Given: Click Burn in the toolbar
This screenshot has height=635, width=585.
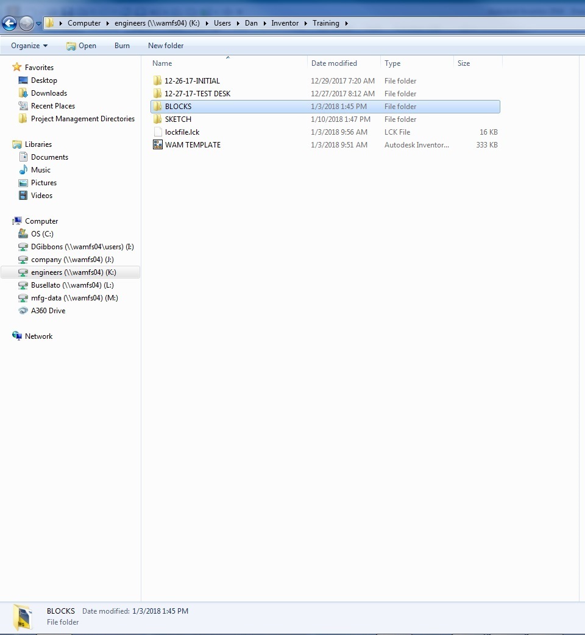Looking at the screenshot, I should coord(122,46).
